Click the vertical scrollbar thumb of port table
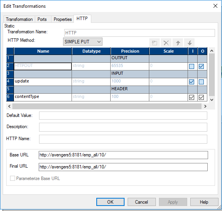The height and width of the screenshot is (211, 222). point(212,75)
